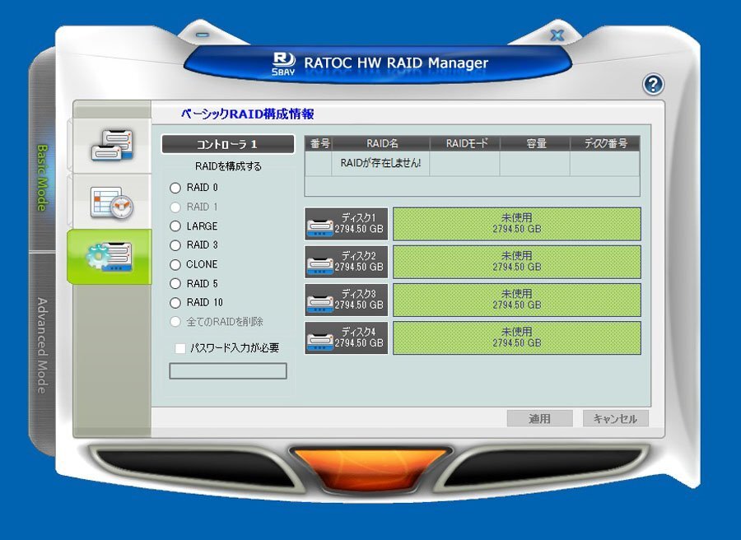
Task: Choose the RAID 3 radio option
Action: pos(175,245)
